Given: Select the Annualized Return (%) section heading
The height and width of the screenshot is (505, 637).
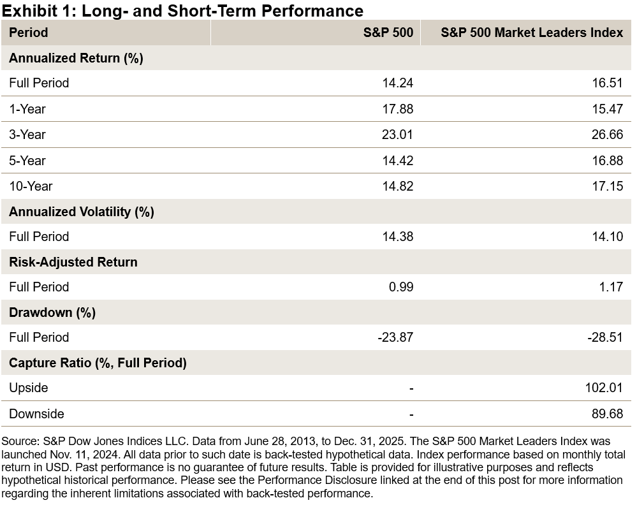Looking at the screenshot, I should (76, 58).
